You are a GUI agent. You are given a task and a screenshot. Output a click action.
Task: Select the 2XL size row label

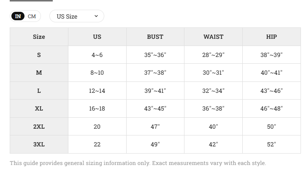(39, 127)
